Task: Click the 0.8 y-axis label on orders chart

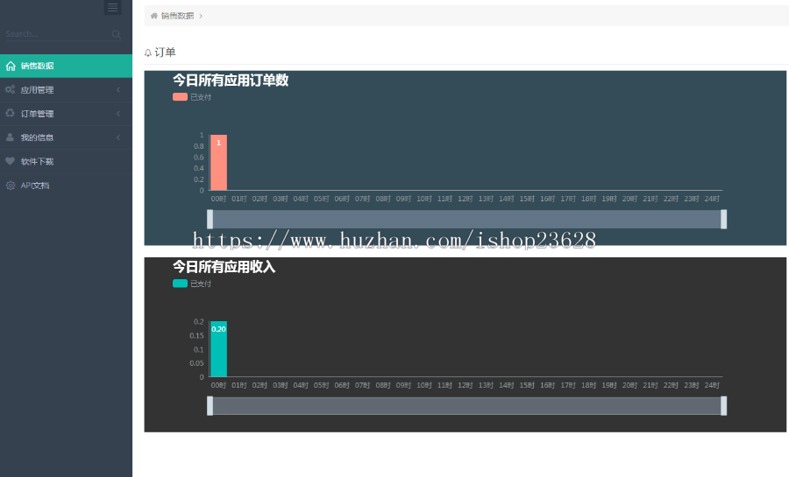Action: [x=199, y=146]
